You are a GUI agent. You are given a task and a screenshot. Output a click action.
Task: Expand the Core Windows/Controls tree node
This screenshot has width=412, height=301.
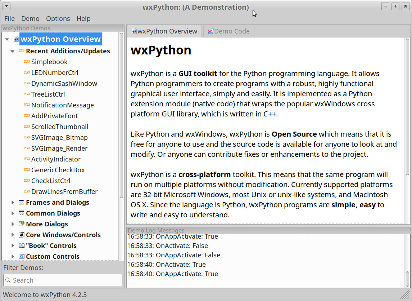pos(13,235)
